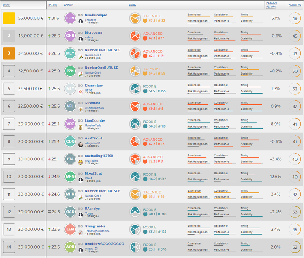Viewport: 304px width, 258px height.
Task: Open the Steadfast strategy link
Action: [x=92, y=103]
